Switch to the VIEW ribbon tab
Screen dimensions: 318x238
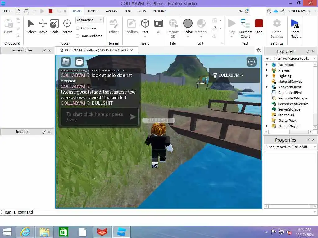[142, 11]
